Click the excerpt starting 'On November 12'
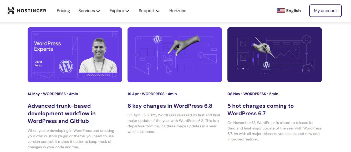 point(274,131)
